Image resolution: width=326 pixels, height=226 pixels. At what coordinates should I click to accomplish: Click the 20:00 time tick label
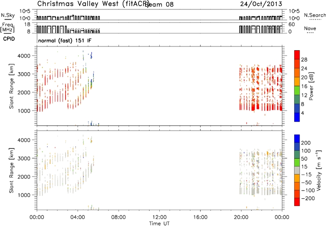(241, 217)
